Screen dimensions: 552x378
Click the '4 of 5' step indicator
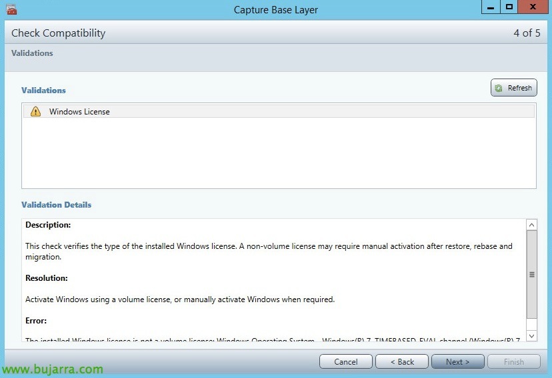(527, 33)
